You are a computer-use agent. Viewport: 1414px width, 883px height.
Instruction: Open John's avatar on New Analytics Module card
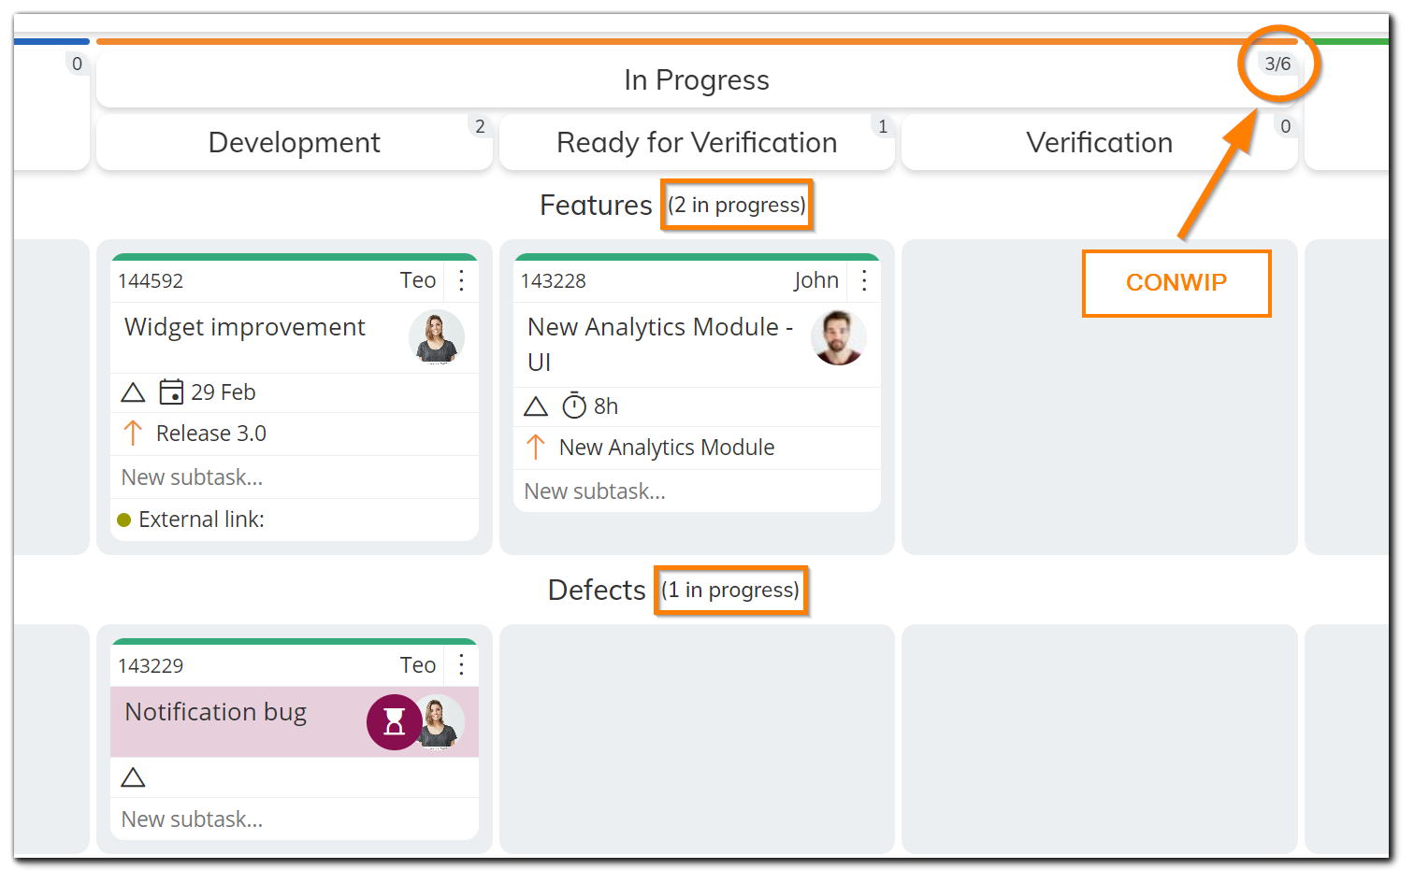pyautogui.click(x=839, y=337)
